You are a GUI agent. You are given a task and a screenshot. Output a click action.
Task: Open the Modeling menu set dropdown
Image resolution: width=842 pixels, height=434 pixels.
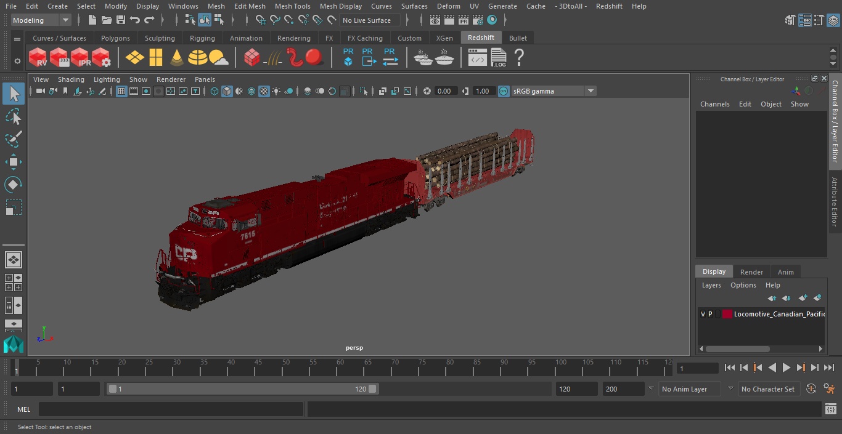41,20
